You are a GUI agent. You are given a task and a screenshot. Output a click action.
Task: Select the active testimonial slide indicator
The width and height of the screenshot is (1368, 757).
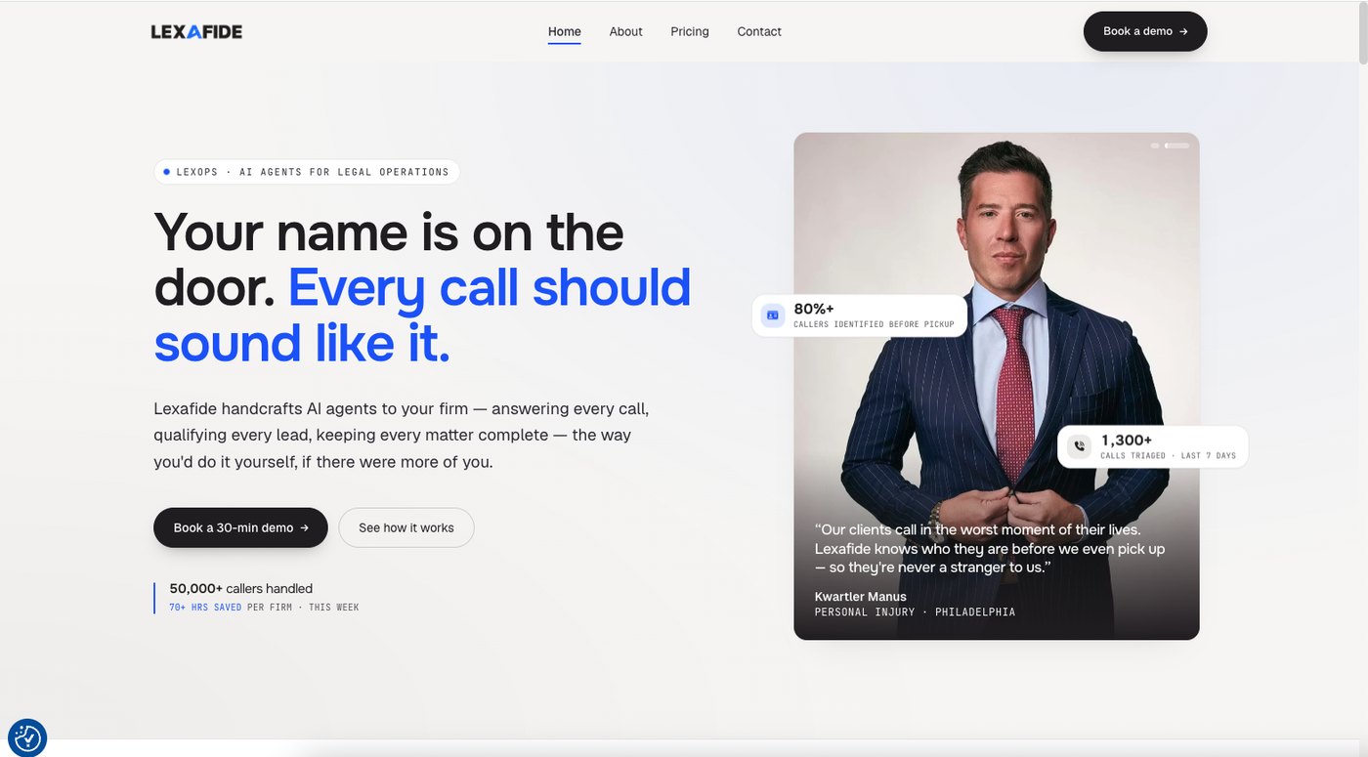click(1176, 146)
